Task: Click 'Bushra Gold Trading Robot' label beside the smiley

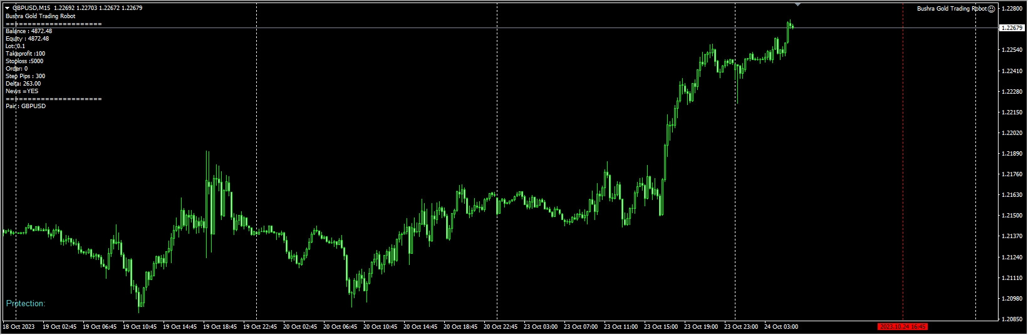Action: tap(952, 9)
